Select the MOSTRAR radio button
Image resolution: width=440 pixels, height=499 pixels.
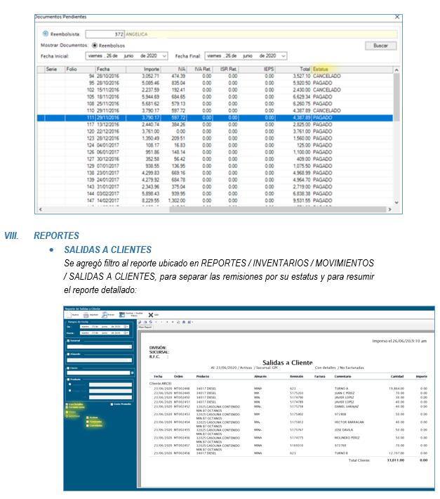point(67,416)
